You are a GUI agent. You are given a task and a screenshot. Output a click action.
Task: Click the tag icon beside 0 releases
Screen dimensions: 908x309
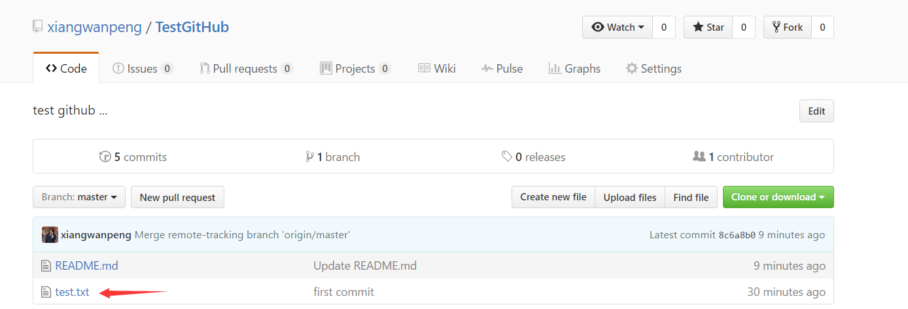507,157
